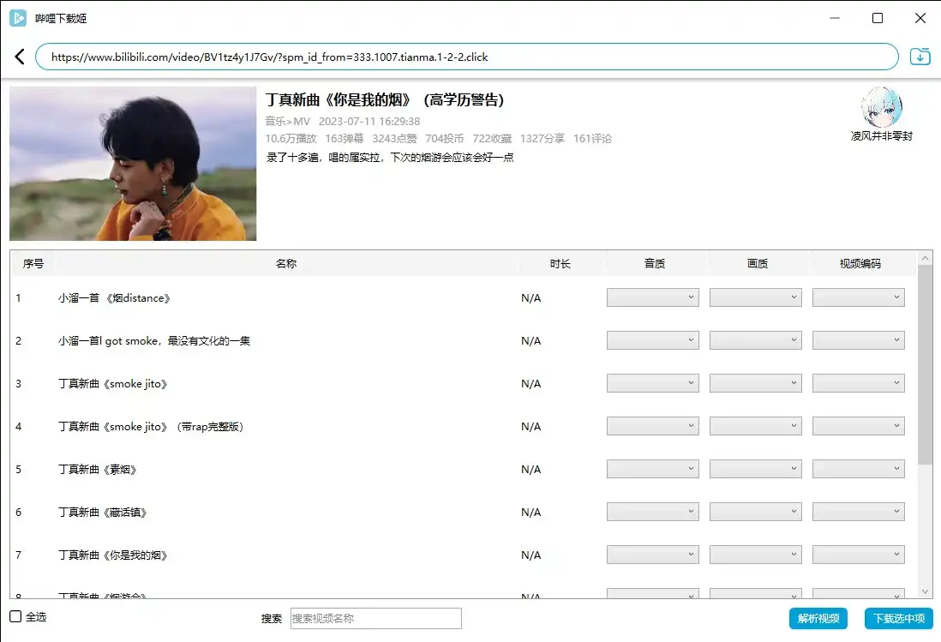The height and width of the screenshot is (642, 941).
Task: Open the 音质 dropdown for row 1
Action: pyautogui.click(x=652, y=297)
